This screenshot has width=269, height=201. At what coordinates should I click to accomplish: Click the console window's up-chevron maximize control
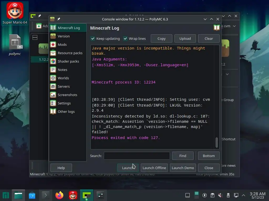211,19
